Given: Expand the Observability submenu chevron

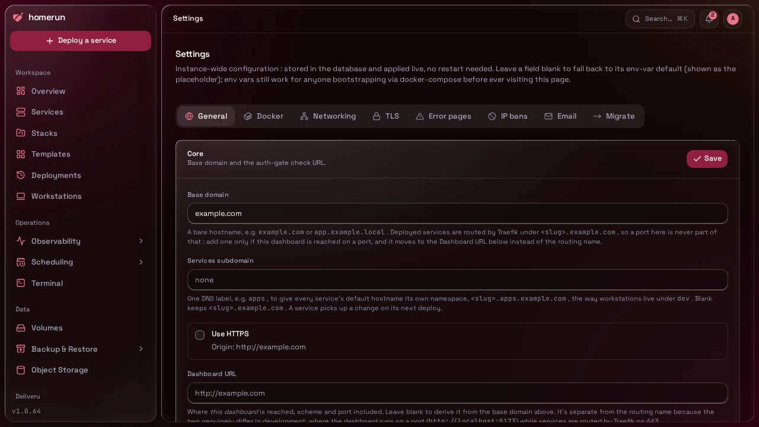Looking at the screenshot, I should (141, 241).
